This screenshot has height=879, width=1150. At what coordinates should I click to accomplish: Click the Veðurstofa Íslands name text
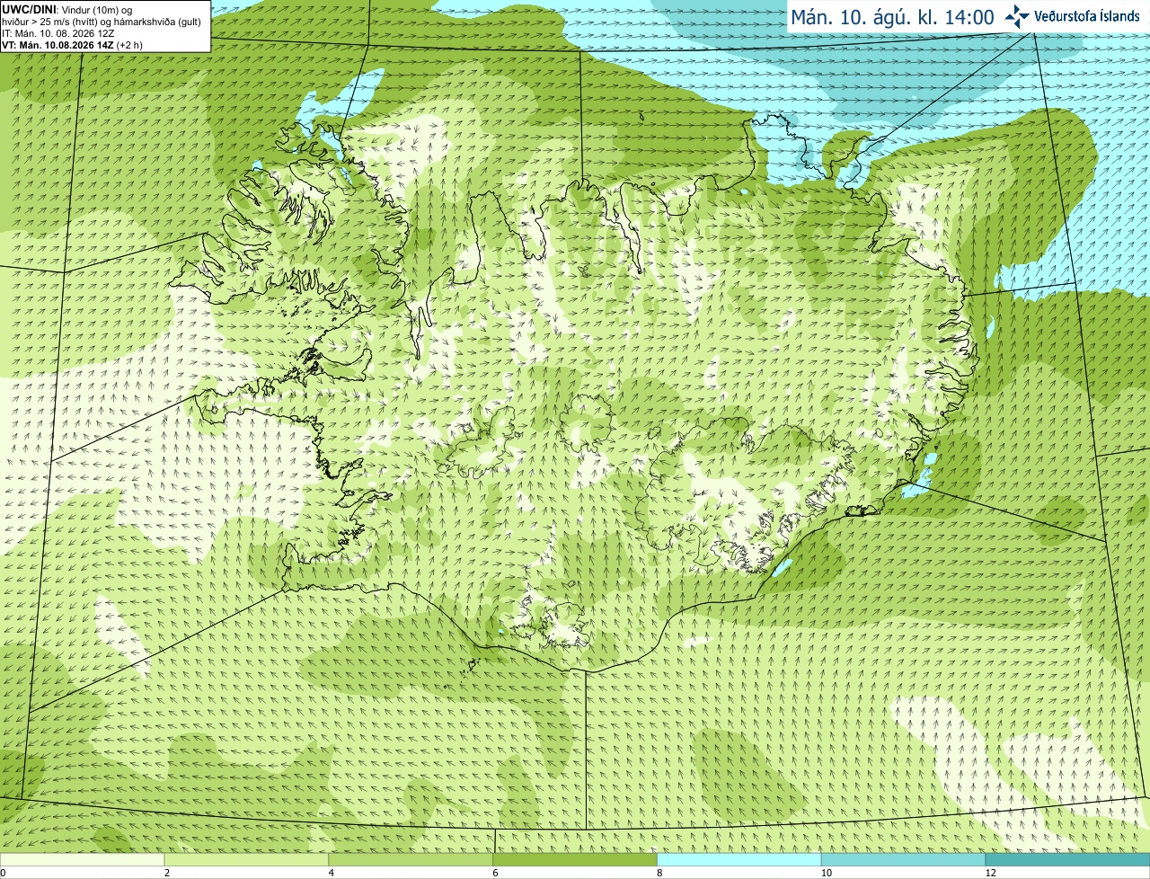[x=1087, y=16]
